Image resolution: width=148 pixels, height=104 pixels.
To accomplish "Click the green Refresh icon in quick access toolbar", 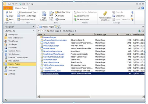I will [x=20, y=4].
